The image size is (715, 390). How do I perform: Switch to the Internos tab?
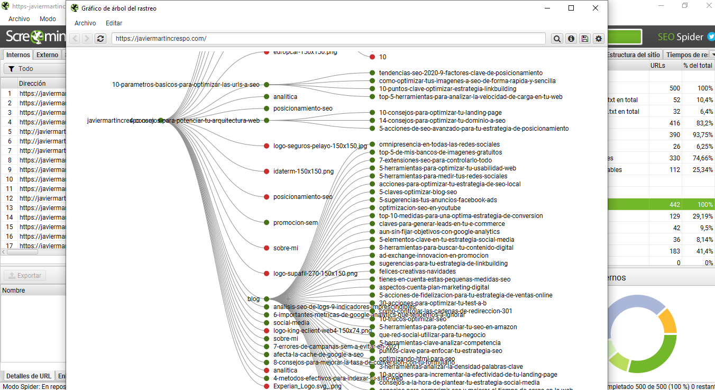(x=18, y=55)
